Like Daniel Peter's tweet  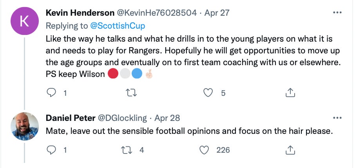(204, 150)
